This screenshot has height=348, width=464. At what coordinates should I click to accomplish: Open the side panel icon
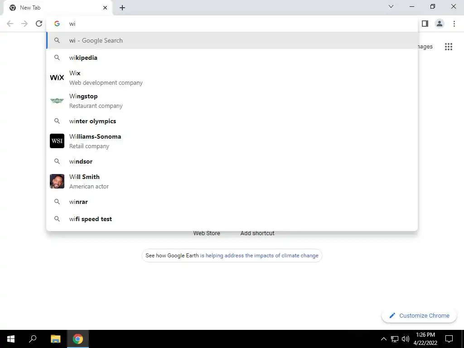(425, 24)
